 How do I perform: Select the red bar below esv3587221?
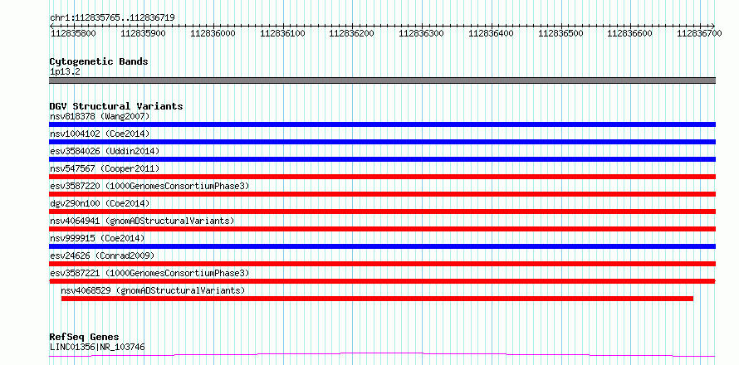point(382,281)
